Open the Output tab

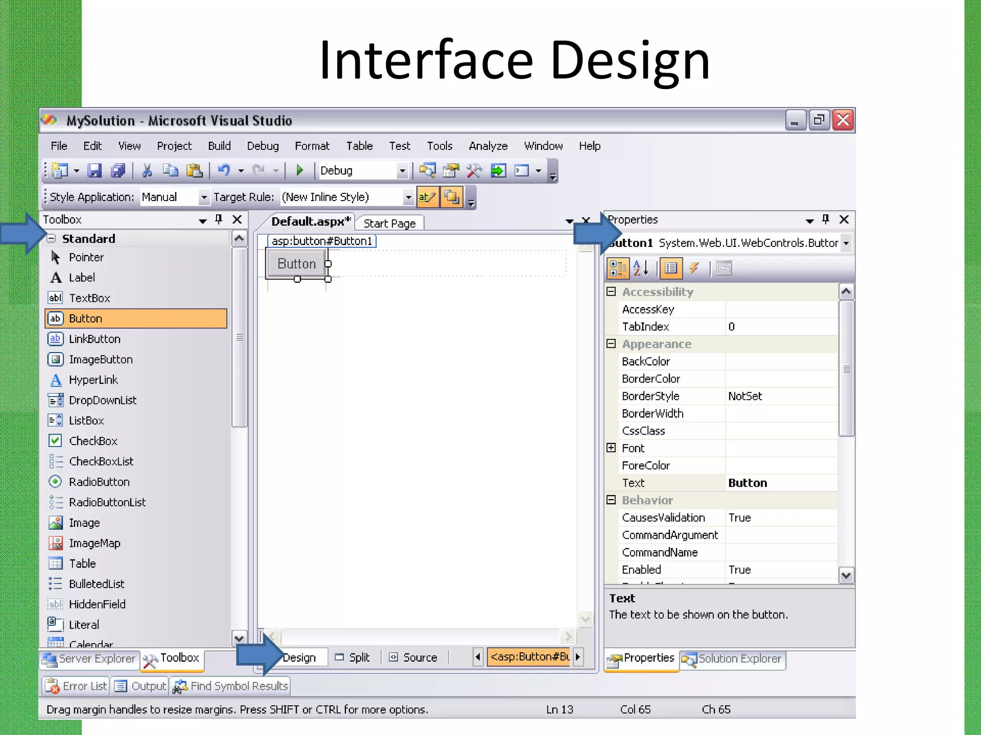tap(140, 686)
